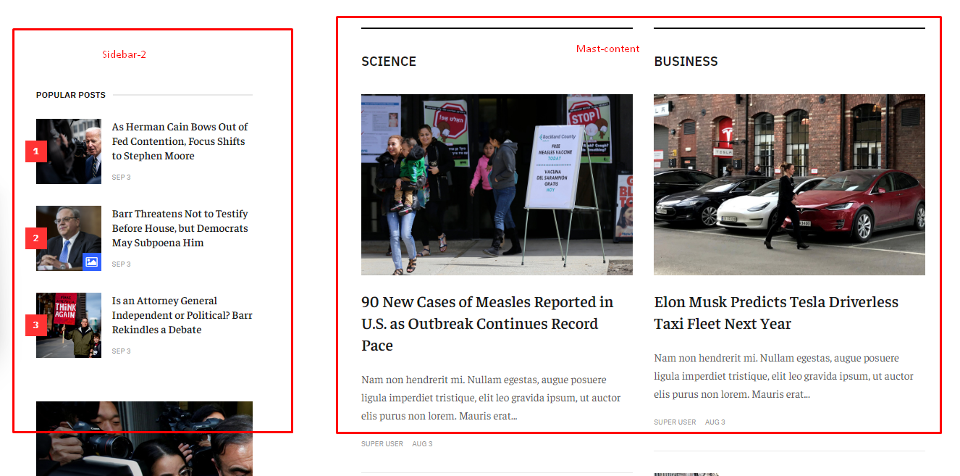This screenshot has height=476, width=960.
Task: Click the AUG 3 date under Tesla article
Action: pos(715,422)
